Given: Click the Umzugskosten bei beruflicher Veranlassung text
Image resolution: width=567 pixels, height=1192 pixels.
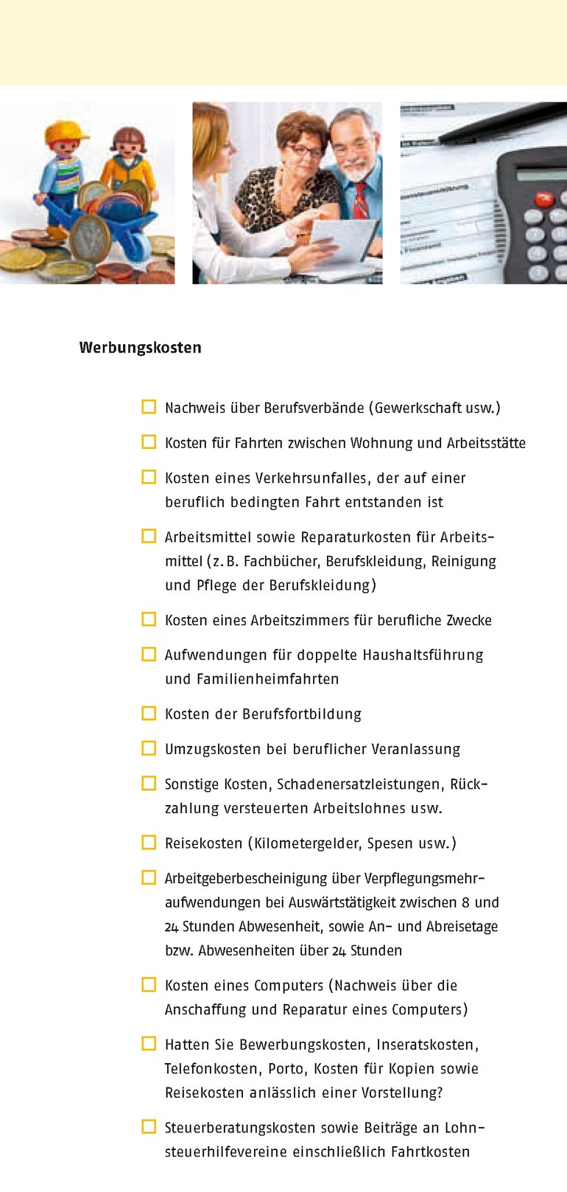Looking at the screenshot, I should [x=312, y=749].
